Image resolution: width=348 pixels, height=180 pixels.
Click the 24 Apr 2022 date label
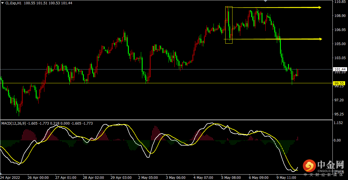(11, 178)
